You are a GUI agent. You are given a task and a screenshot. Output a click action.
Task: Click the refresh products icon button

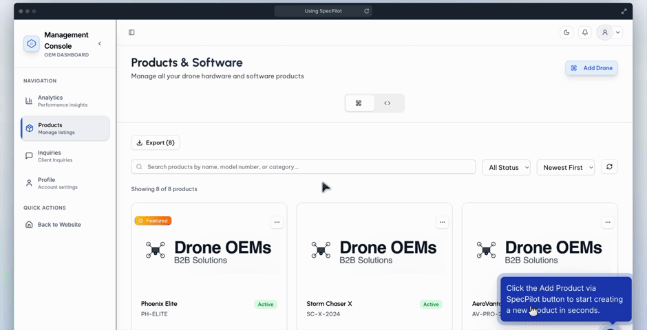pos(609,167)
